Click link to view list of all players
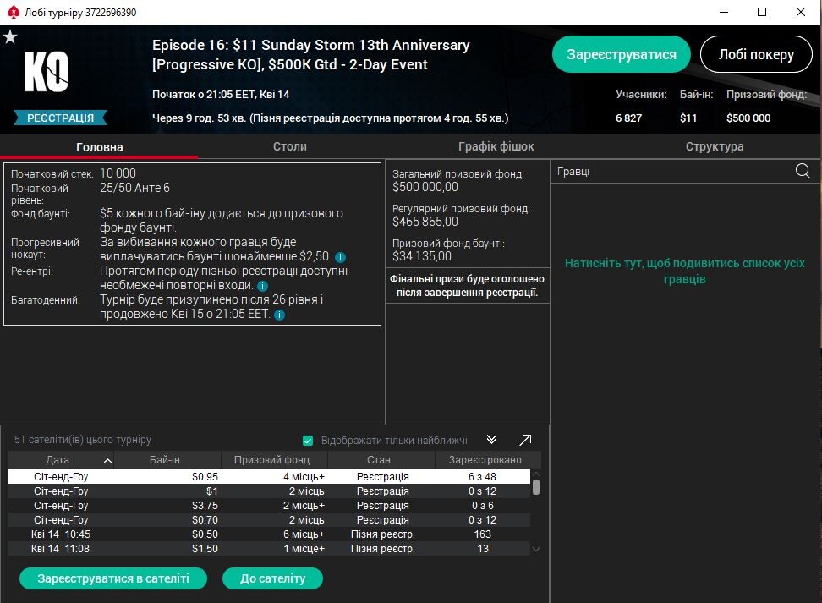This screenshot has width=822, height=603. pyautogui.click(x=684, y=271)
